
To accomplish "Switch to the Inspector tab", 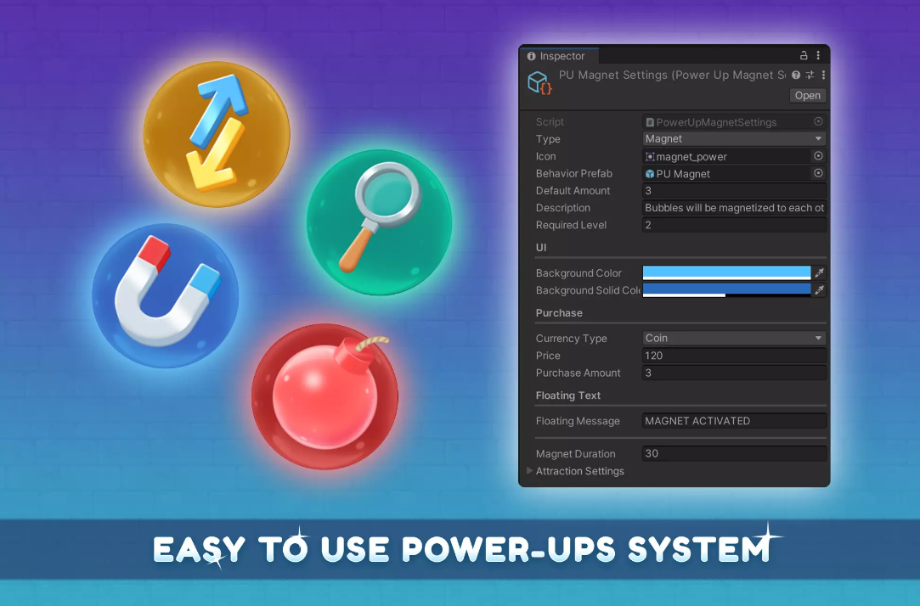I will pos(557,56).
